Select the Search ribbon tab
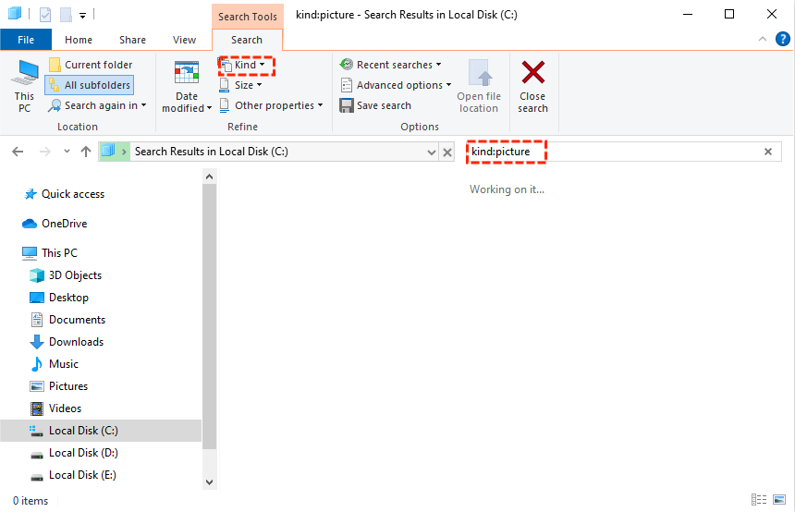This screenshot has height=512, width=795. [247, 40]
